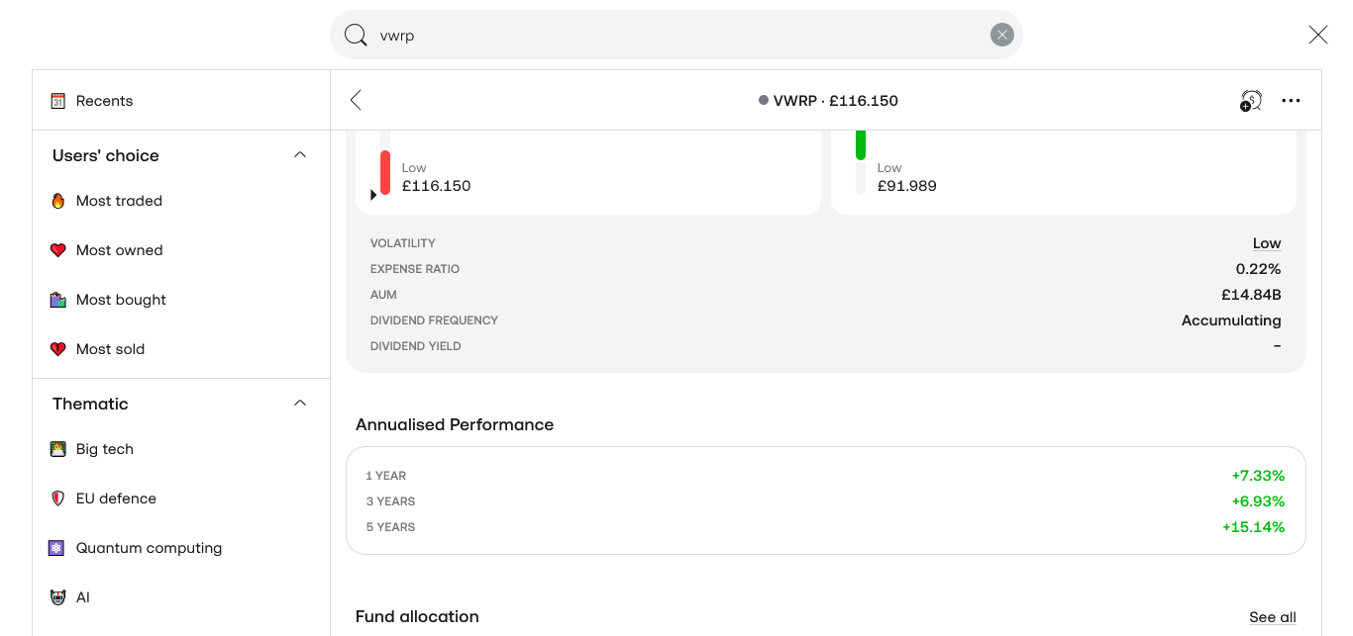The width and height of the screenshot is (1353, 636).
Task: Click the VWRP · £116.150 header title
Action: coord(828,101)
